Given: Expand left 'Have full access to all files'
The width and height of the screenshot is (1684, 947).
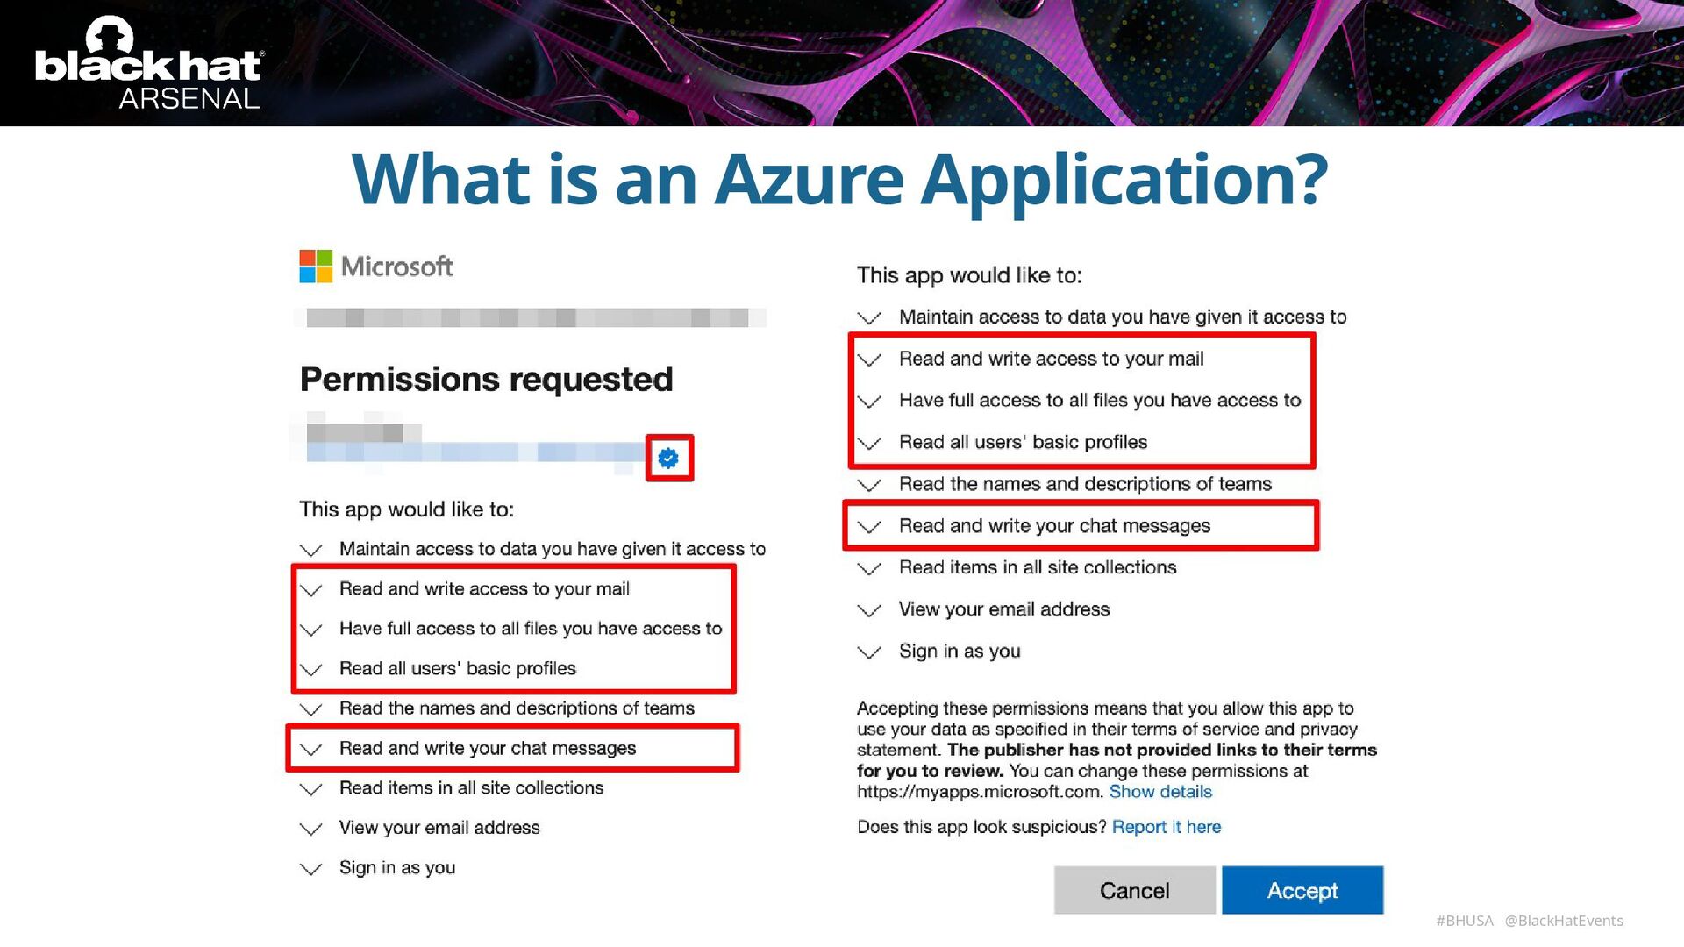Looking at the screenshot, I should (x=311, y=630).
